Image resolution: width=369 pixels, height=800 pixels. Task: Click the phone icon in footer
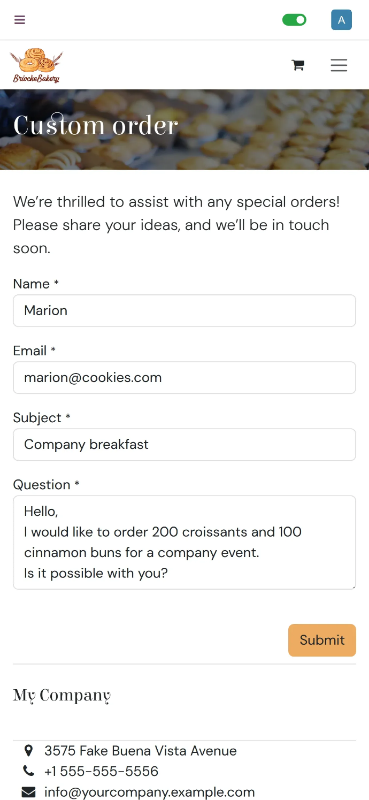(28, 771)
